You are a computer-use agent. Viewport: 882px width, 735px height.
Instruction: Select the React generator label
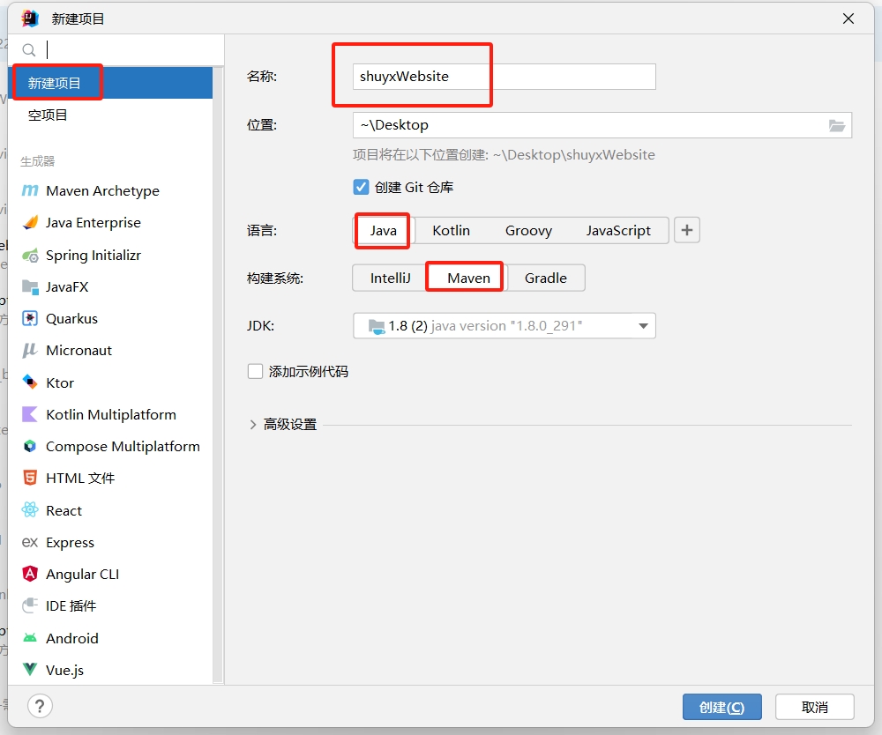pos(64,511)
